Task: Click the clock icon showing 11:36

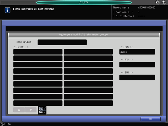Action: pos(2,124)
